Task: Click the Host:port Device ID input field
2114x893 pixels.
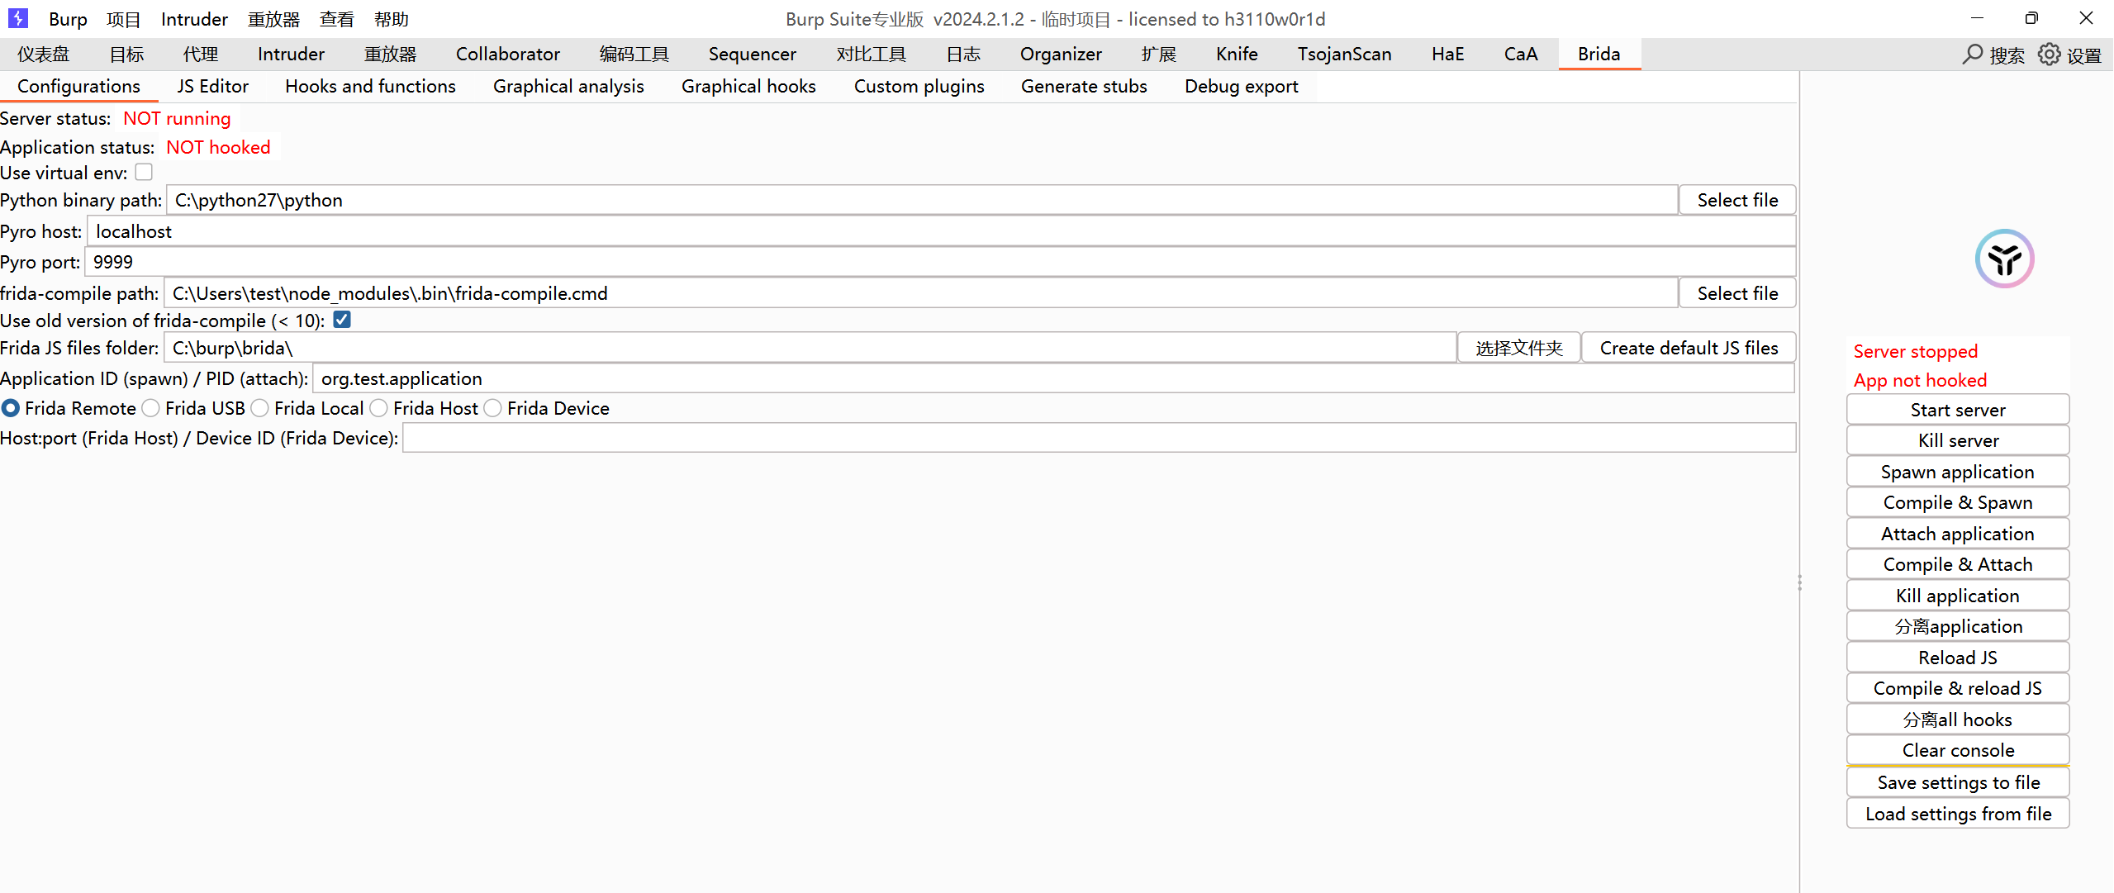Action: point(1098,438)
